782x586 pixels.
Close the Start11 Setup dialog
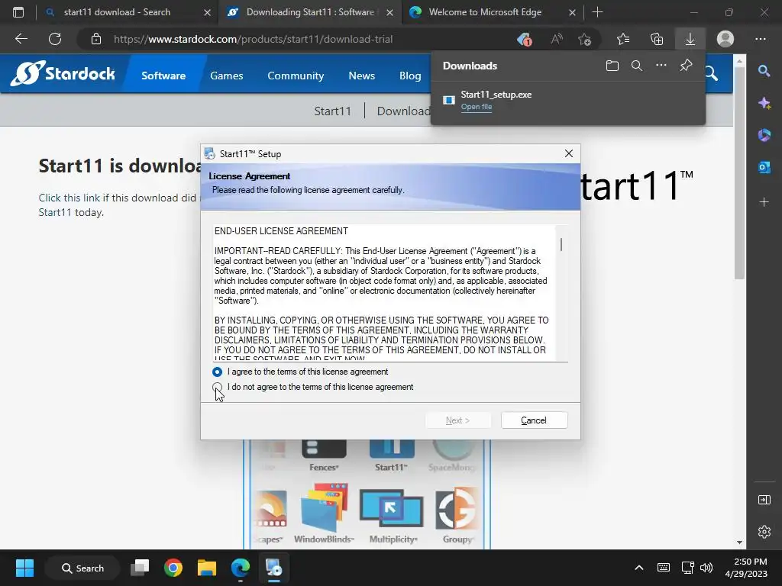tap(568, 153)
